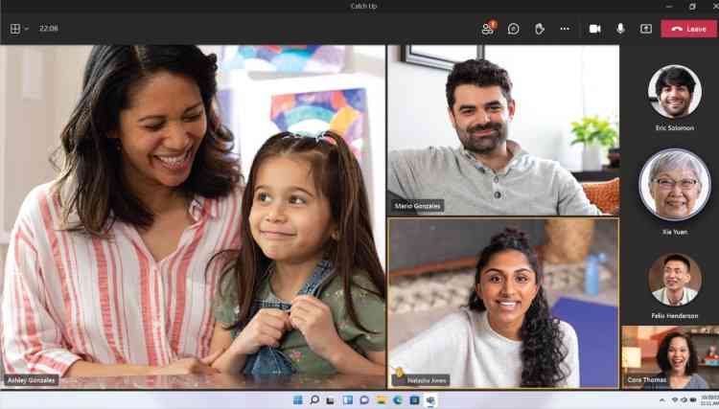This screenshot has width=719, height=409.
Task: Click Eric Solomon's avatar
Action: [675, 92]
